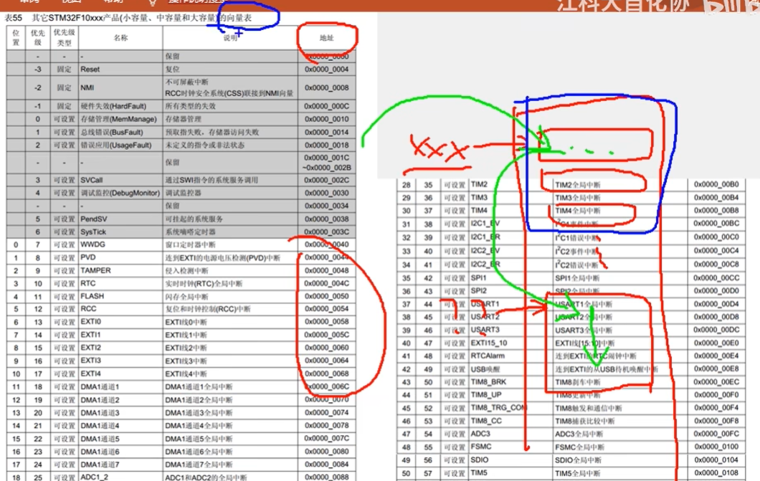Select the FLASH name cell
Screen dimensions: 760x481
tap(120, 297)
